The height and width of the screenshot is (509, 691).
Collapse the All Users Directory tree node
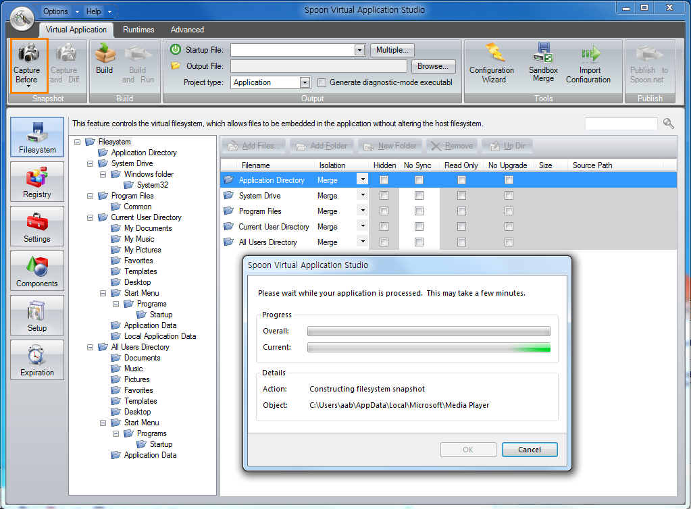91,347
